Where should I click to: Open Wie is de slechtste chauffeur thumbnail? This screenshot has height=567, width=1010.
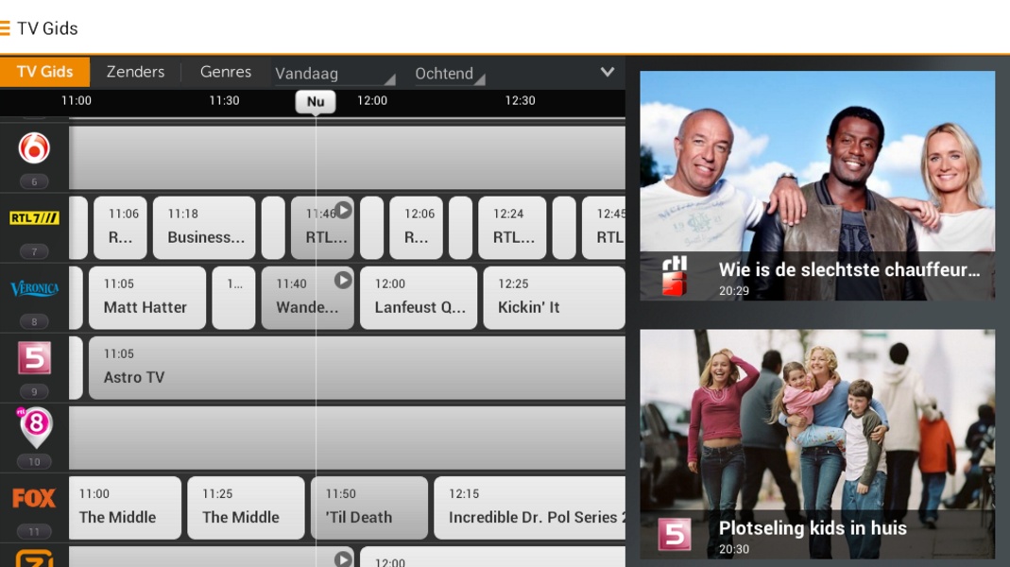tap(817, 185)
